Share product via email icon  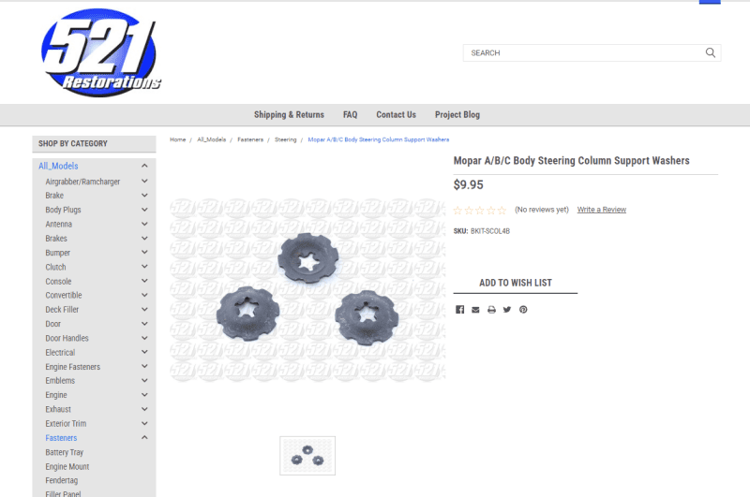(x=475, y=310)
